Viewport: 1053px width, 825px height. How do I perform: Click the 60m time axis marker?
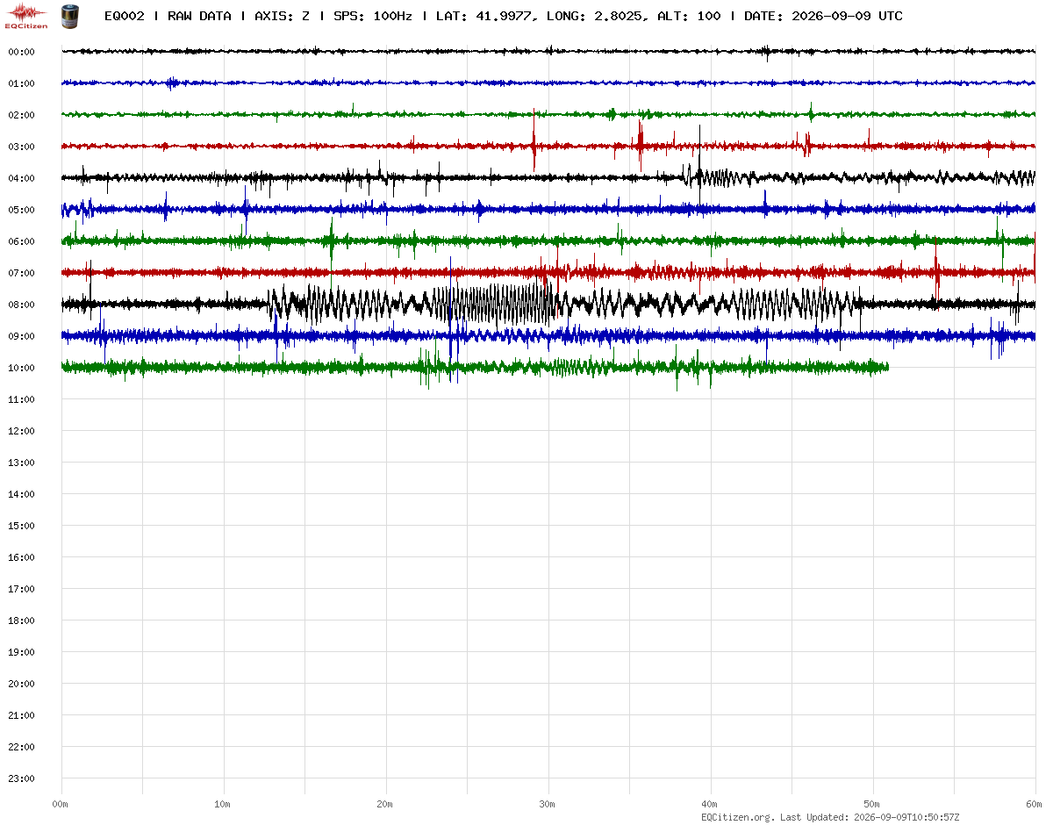tap(1034, 804)
